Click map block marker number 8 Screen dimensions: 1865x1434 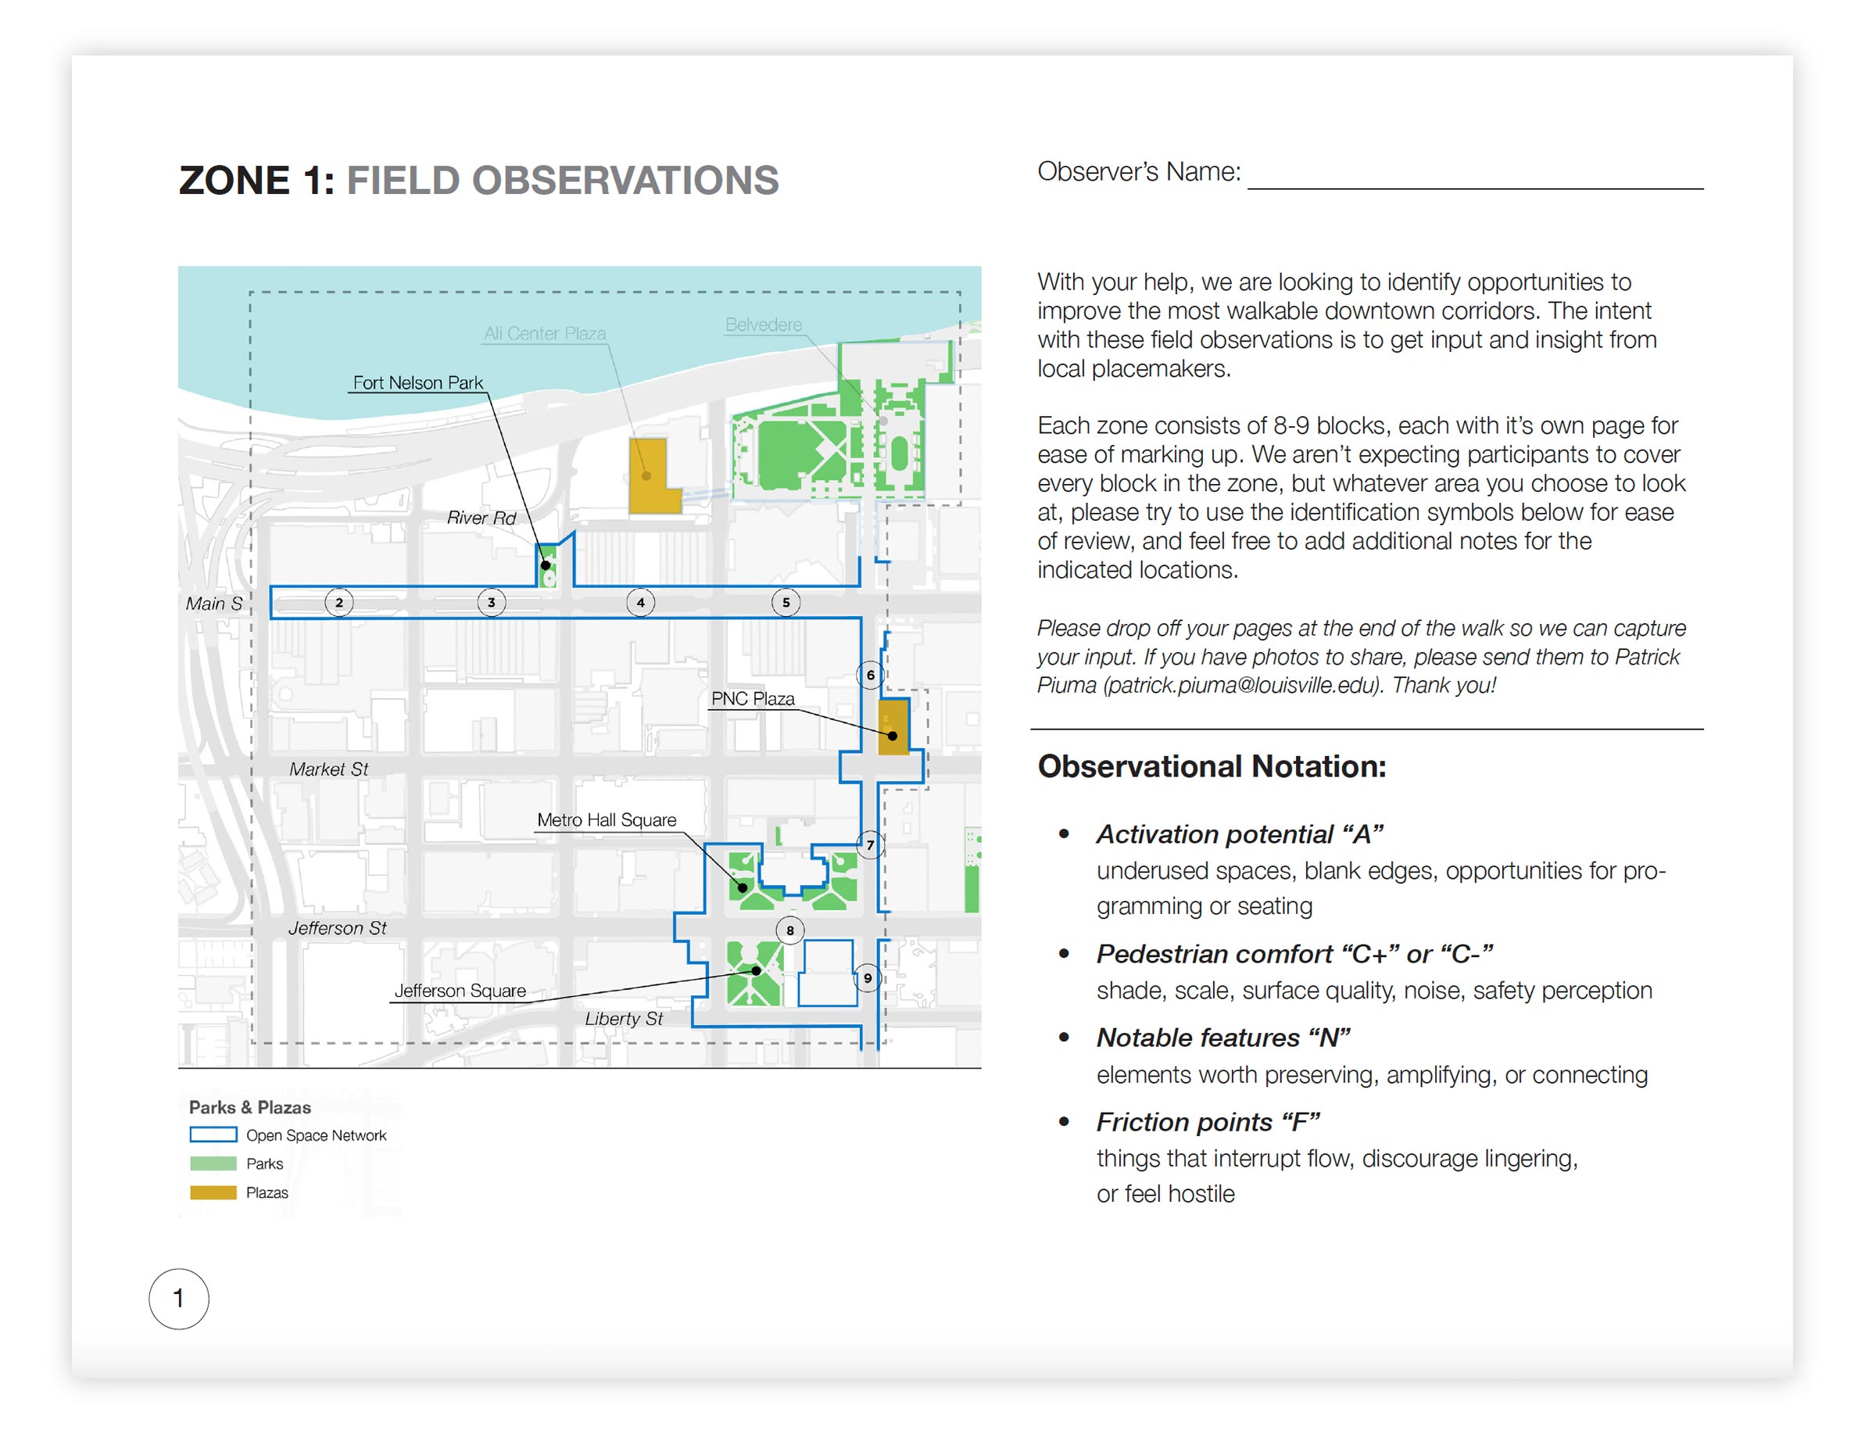pyautogui.click(x=790, y=930)
